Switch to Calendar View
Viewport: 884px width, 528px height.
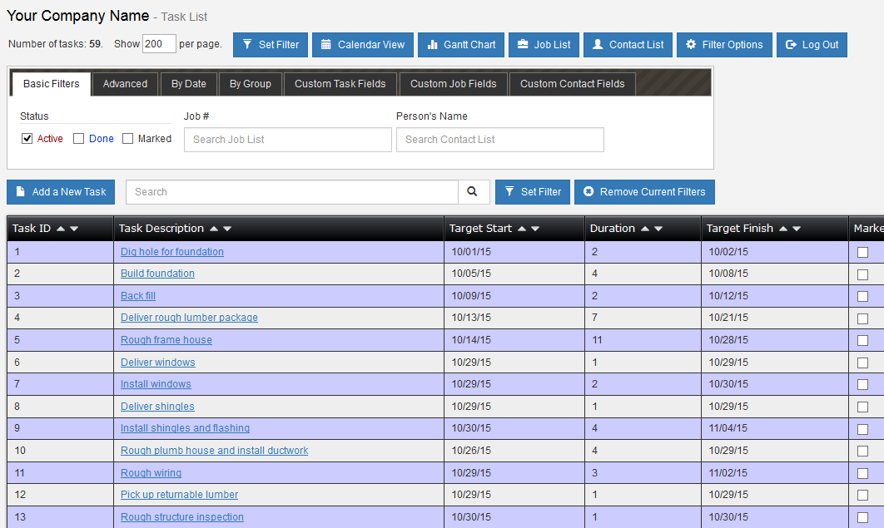point(362,45)
